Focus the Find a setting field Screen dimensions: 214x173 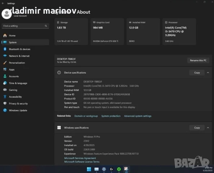25,26
